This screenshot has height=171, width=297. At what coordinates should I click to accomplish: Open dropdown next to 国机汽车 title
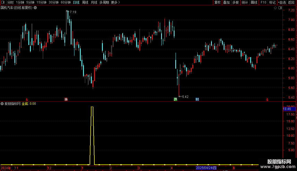pos(35,8)
